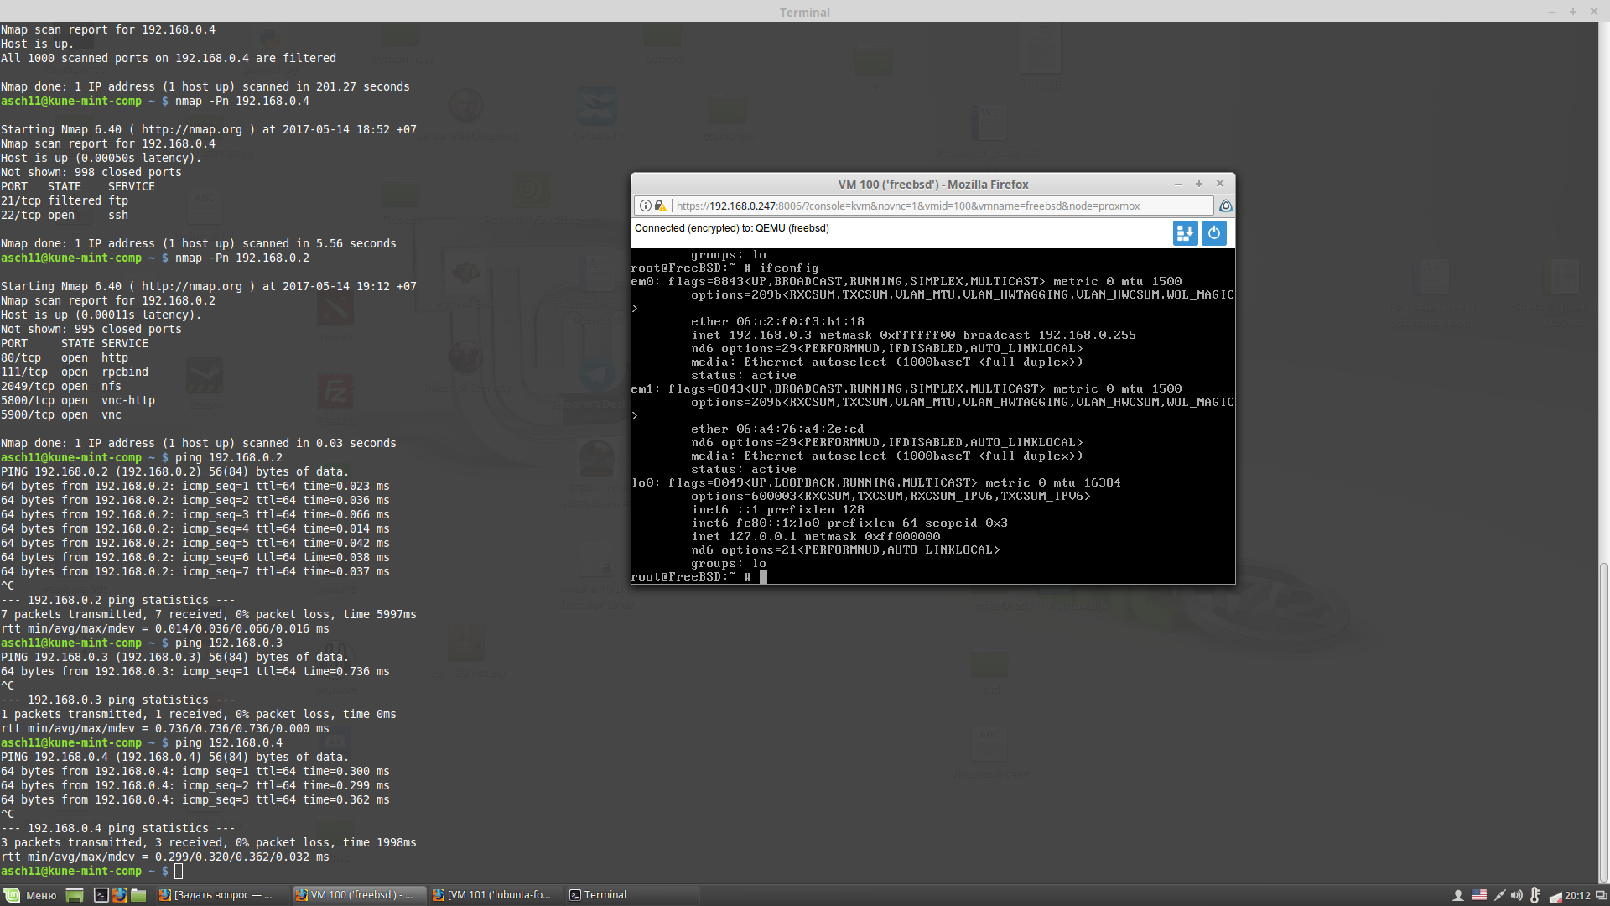Launch the terminal from the panel launcher
The width and height of the screenshot is (1610, 906).
[101, 895]
